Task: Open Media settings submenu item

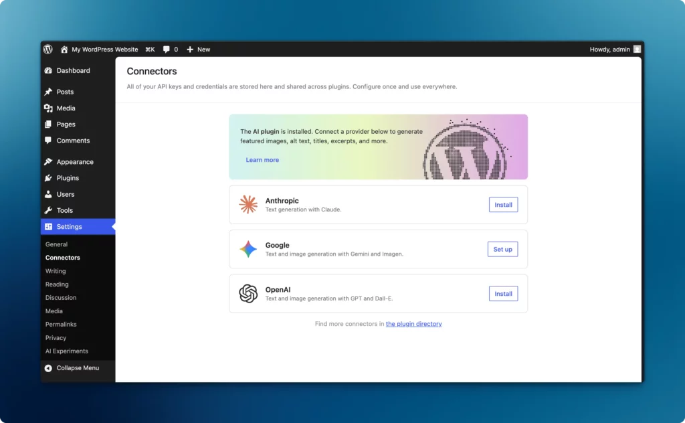Action: [54, 311]
